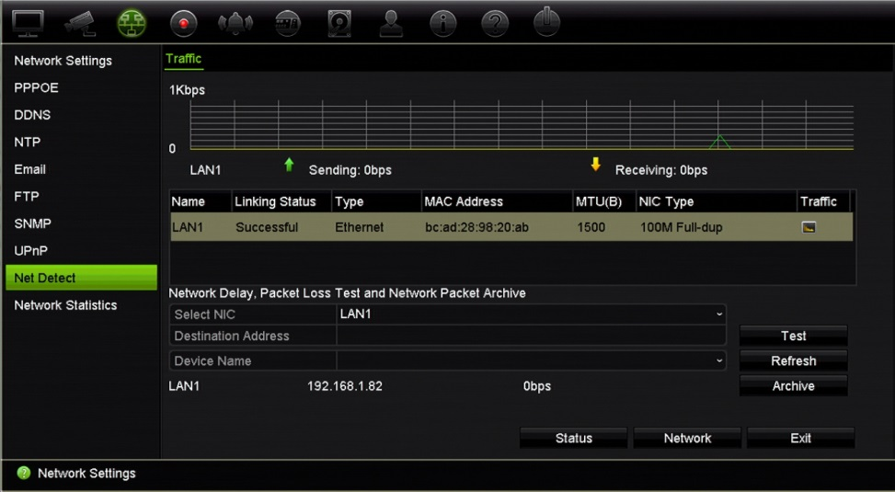Click the Successful linking status cell

tap(267, 227)
